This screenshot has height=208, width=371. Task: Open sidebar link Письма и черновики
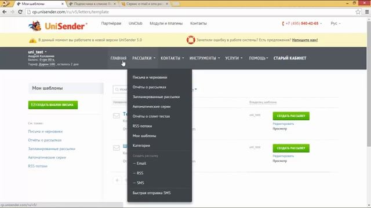(x=45, y=131)
